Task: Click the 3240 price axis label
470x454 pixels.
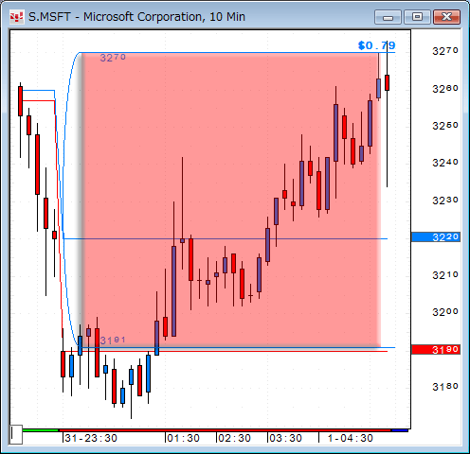Action: [445, 163]
